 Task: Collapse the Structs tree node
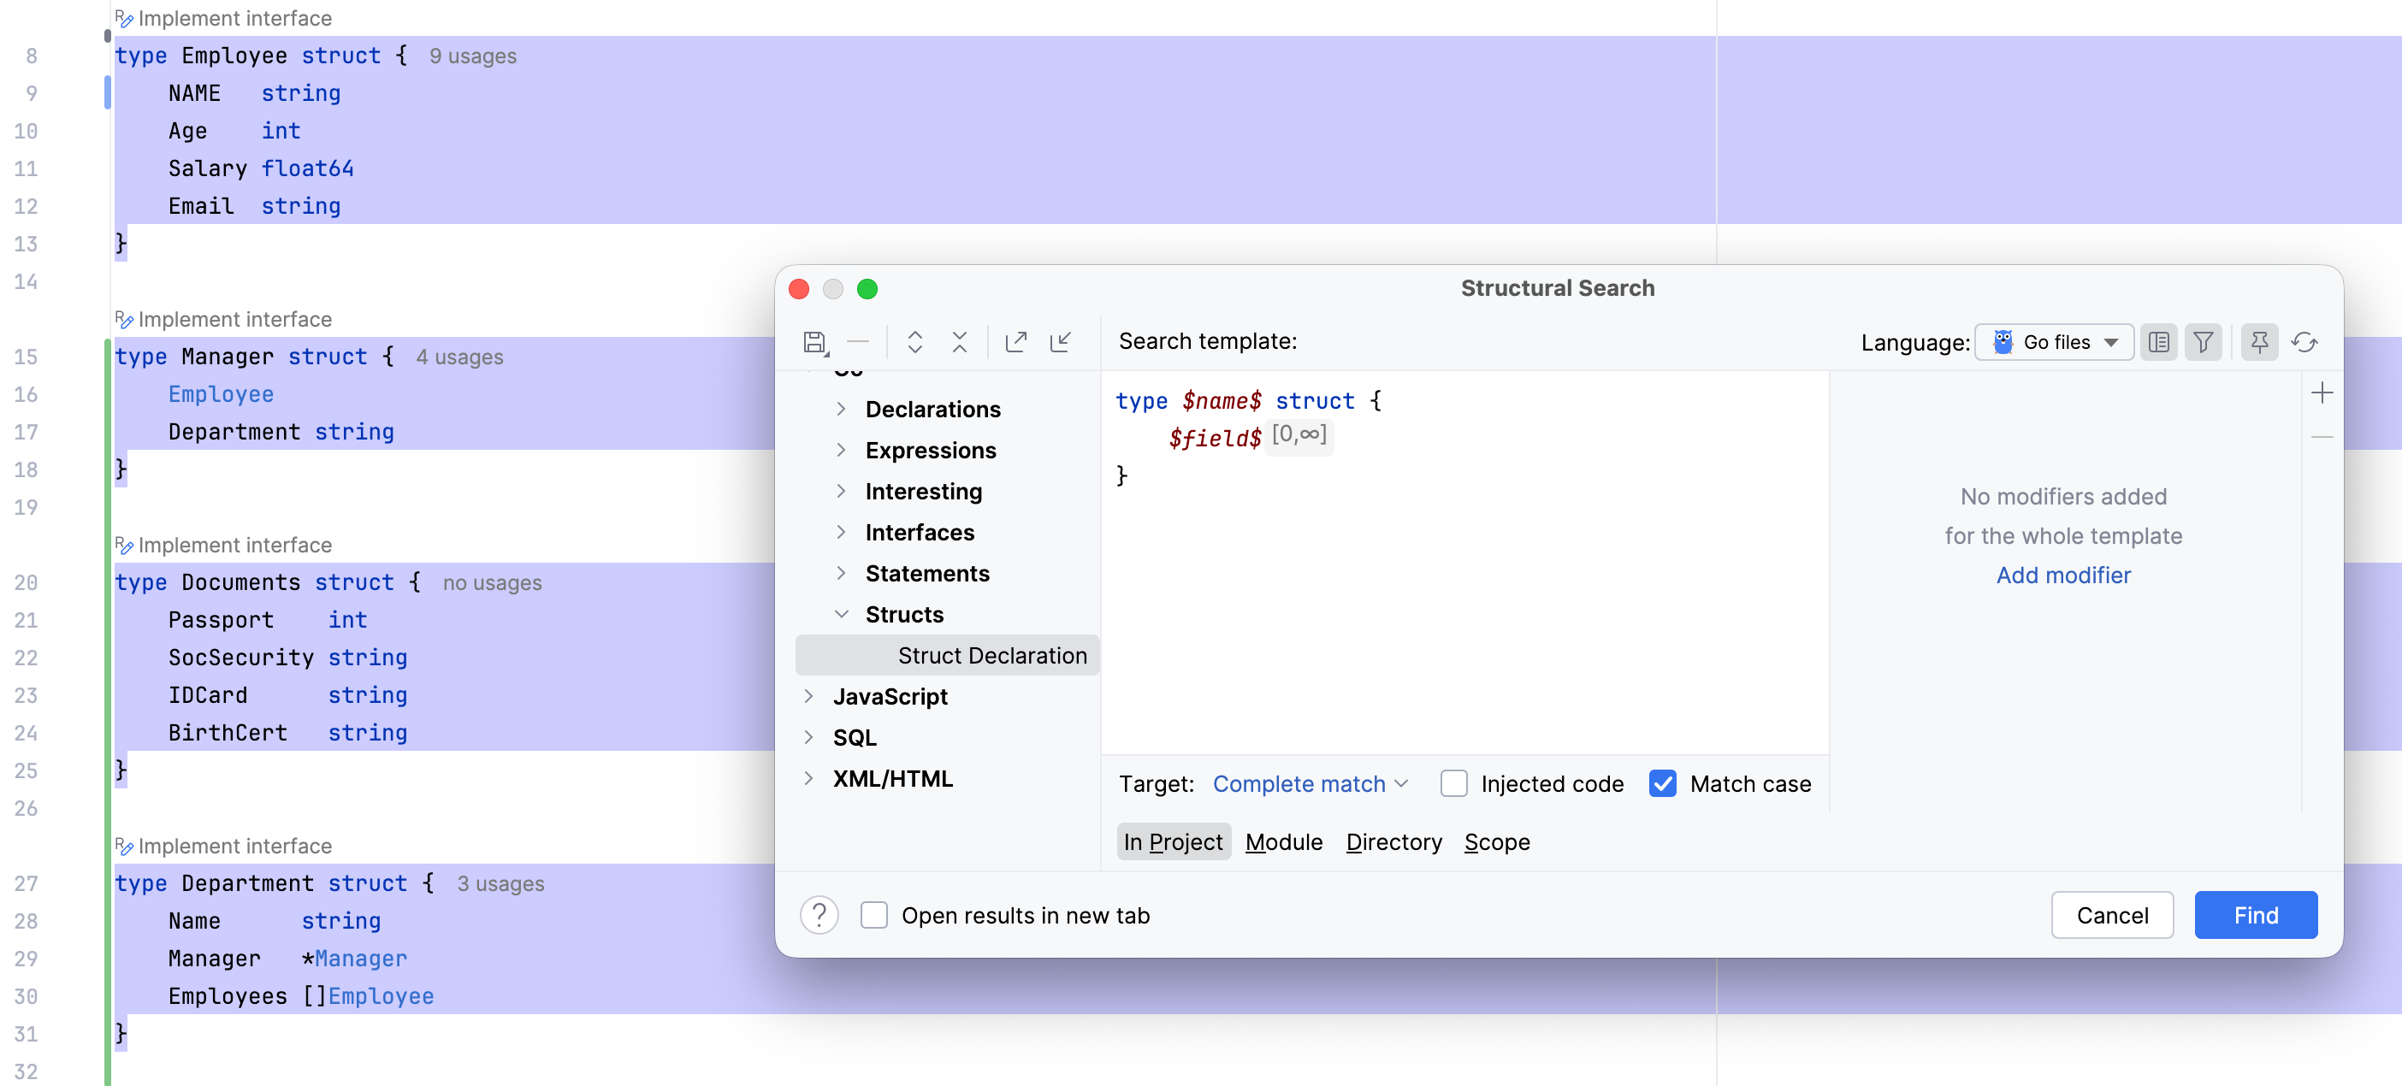pyautogui.click(x=841, y=614)
